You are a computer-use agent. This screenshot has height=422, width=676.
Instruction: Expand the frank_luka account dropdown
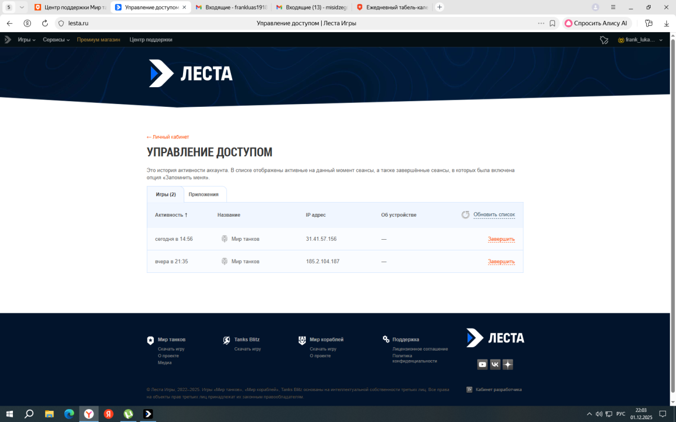click(x=641, y=40)
